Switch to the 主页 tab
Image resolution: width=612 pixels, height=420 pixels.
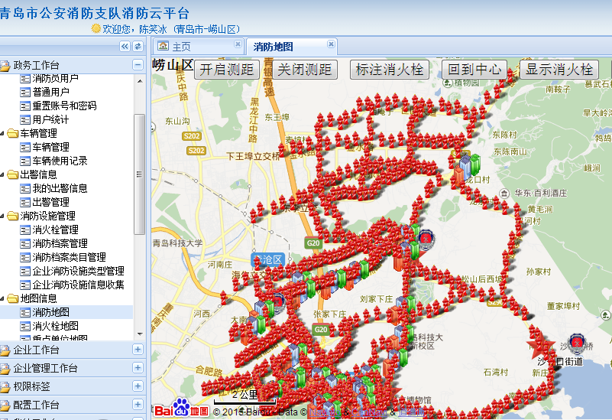[x=182, y=47]
